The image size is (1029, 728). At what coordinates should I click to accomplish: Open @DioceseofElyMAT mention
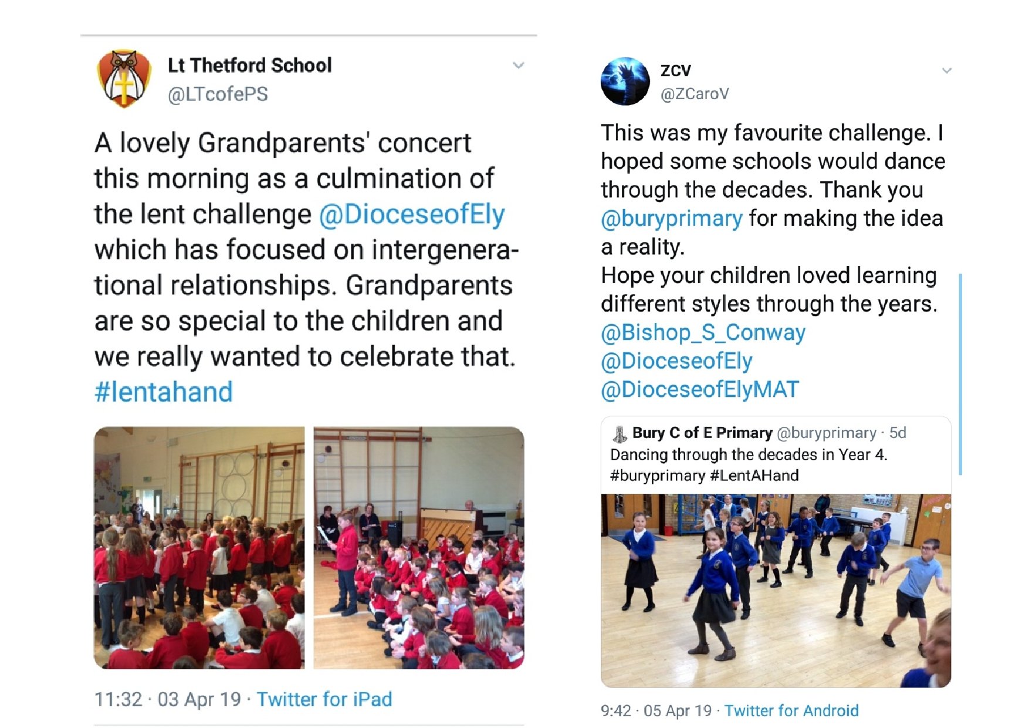click(700, 389)
